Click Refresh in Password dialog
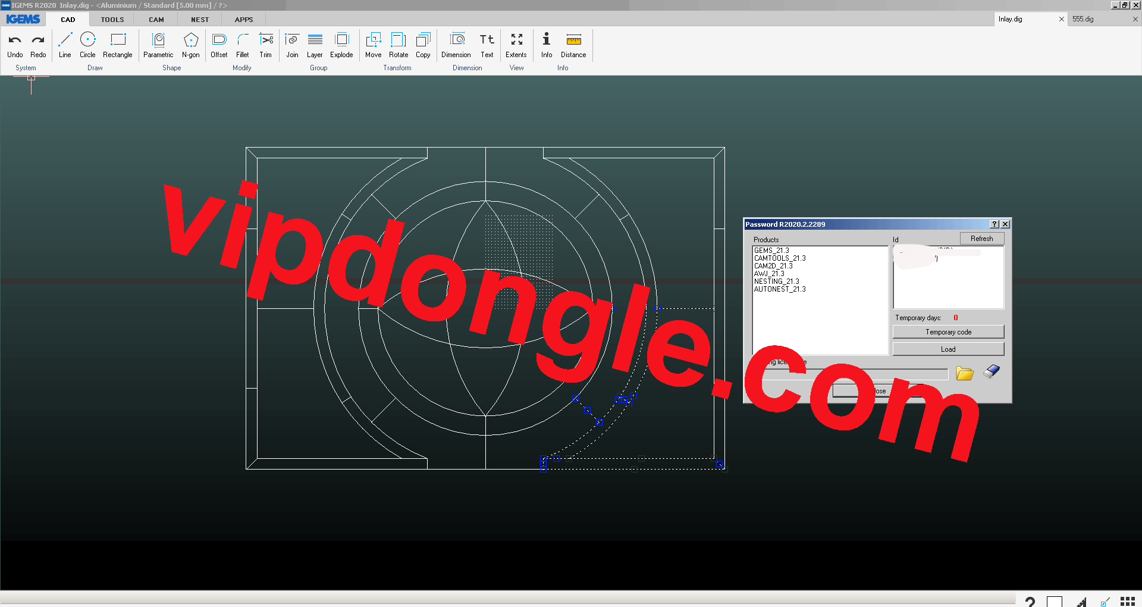This screenshot has height=607, width=1142. click(982, 239)
